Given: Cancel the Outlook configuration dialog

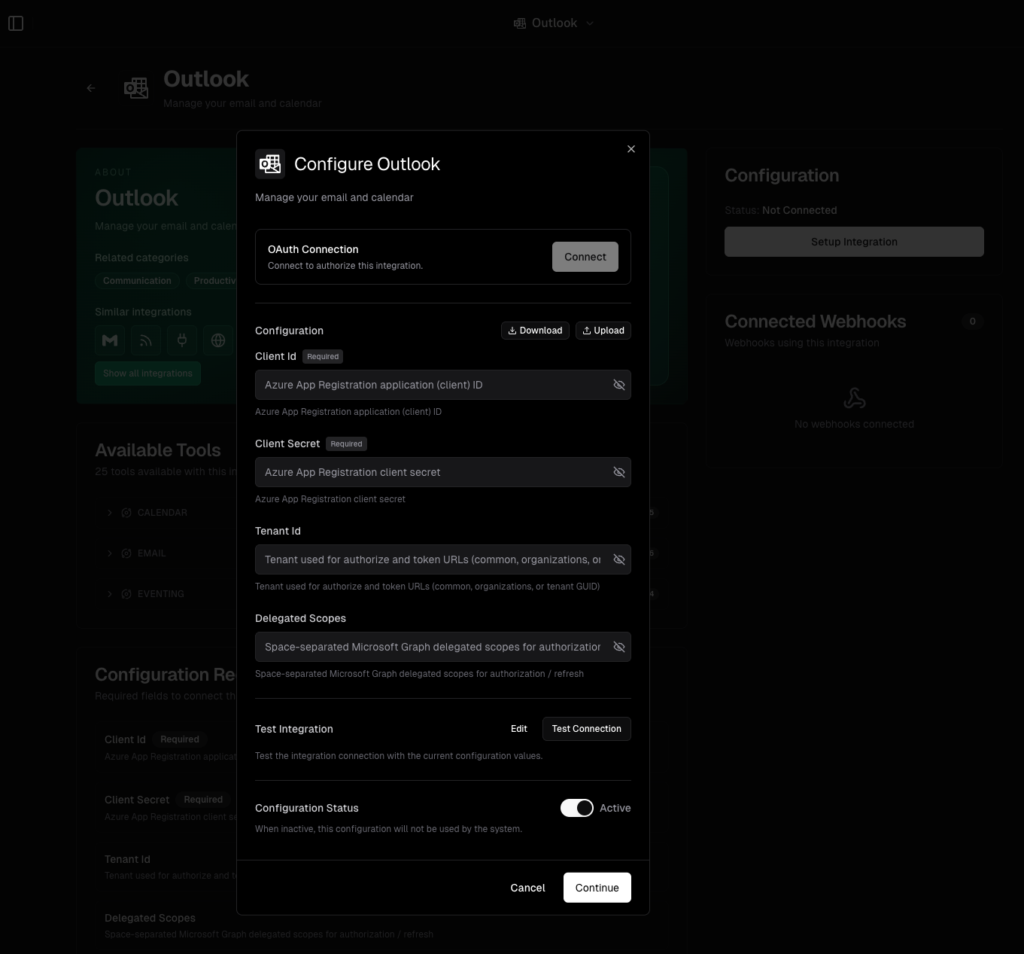Looking at the screenshot, I should [x=527, y=888].
